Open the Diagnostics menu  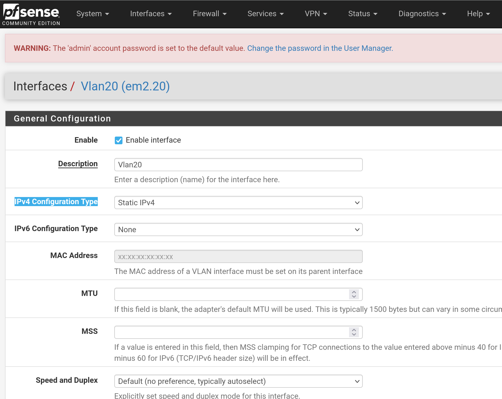pyautogui.click(x=422, y=13)
